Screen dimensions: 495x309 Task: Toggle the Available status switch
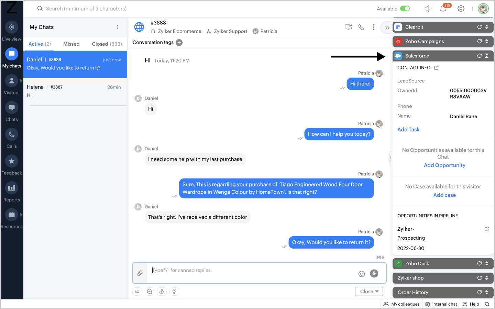tap(405, 9)
